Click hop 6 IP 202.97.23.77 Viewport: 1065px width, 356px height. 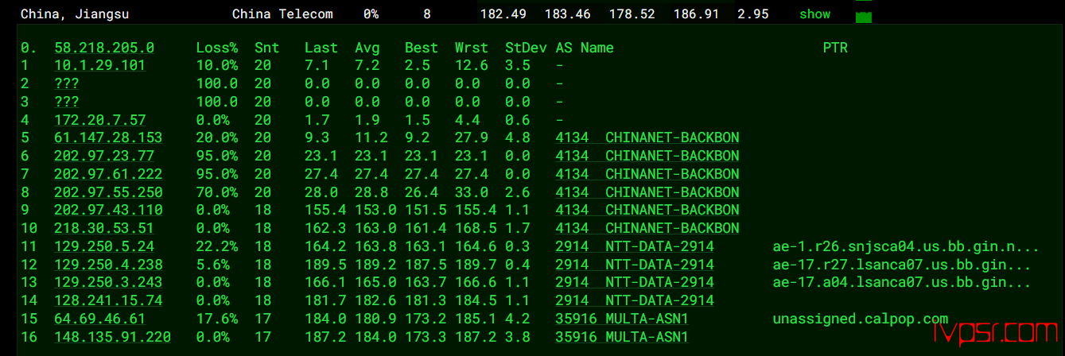[x=104, y=156]
